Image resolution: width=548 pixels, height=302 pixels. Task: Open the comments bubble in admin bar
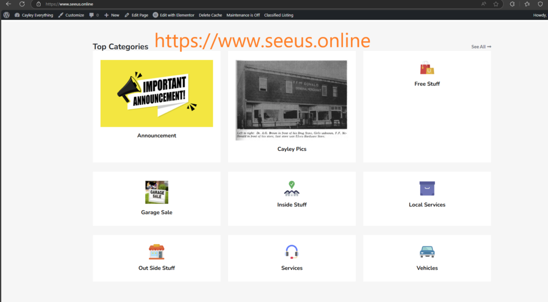(93, 15)
